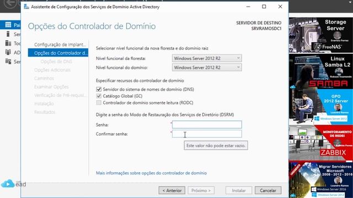The width and height of the screenshot is (353, 198).
Task: Open the forest functional level dropdown
Action: pyautogui.click(x=207, y=58)
